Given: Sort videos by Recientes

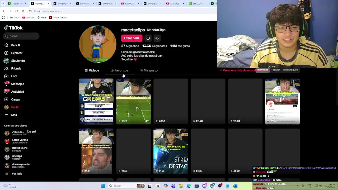Looking at the screenshot, I should click(x=262, y=70).
